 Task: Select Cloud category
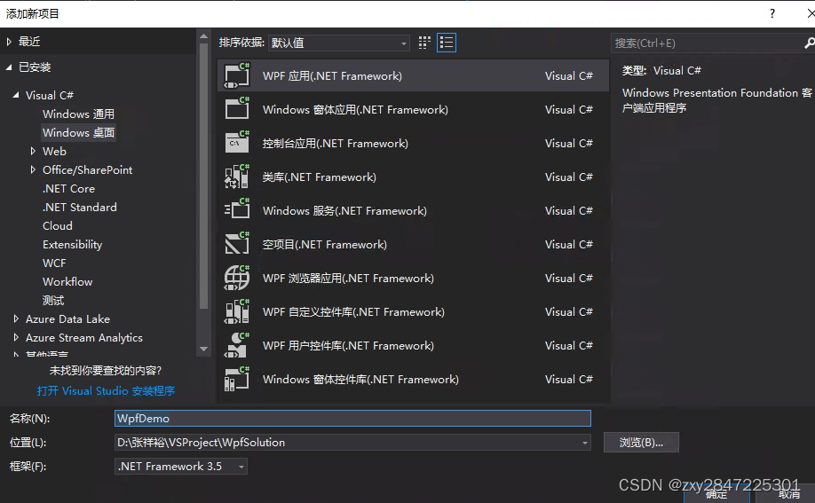[57, 226]
